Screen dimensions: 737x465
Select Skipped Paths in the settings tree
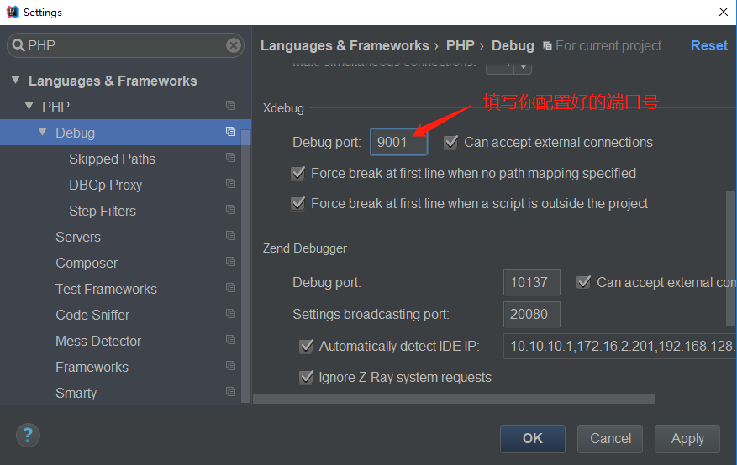112,159
